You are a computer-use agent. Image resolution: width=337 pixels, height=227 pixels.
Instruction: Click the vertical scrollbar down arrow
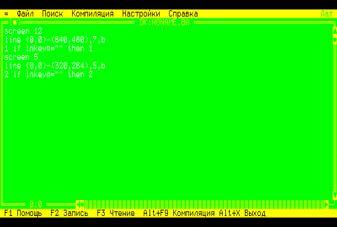tap(334, 196)
